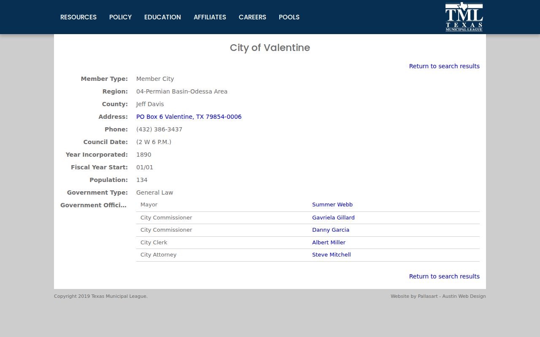Click the county value Jeff Davis
The image size is (540, 337).
point(150,104)
